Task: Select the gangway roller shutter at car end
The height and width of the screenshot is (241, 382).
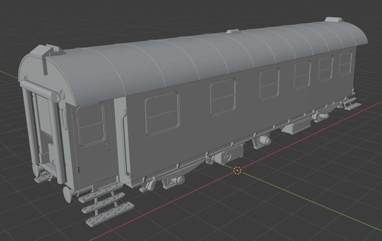Action: 44,115
